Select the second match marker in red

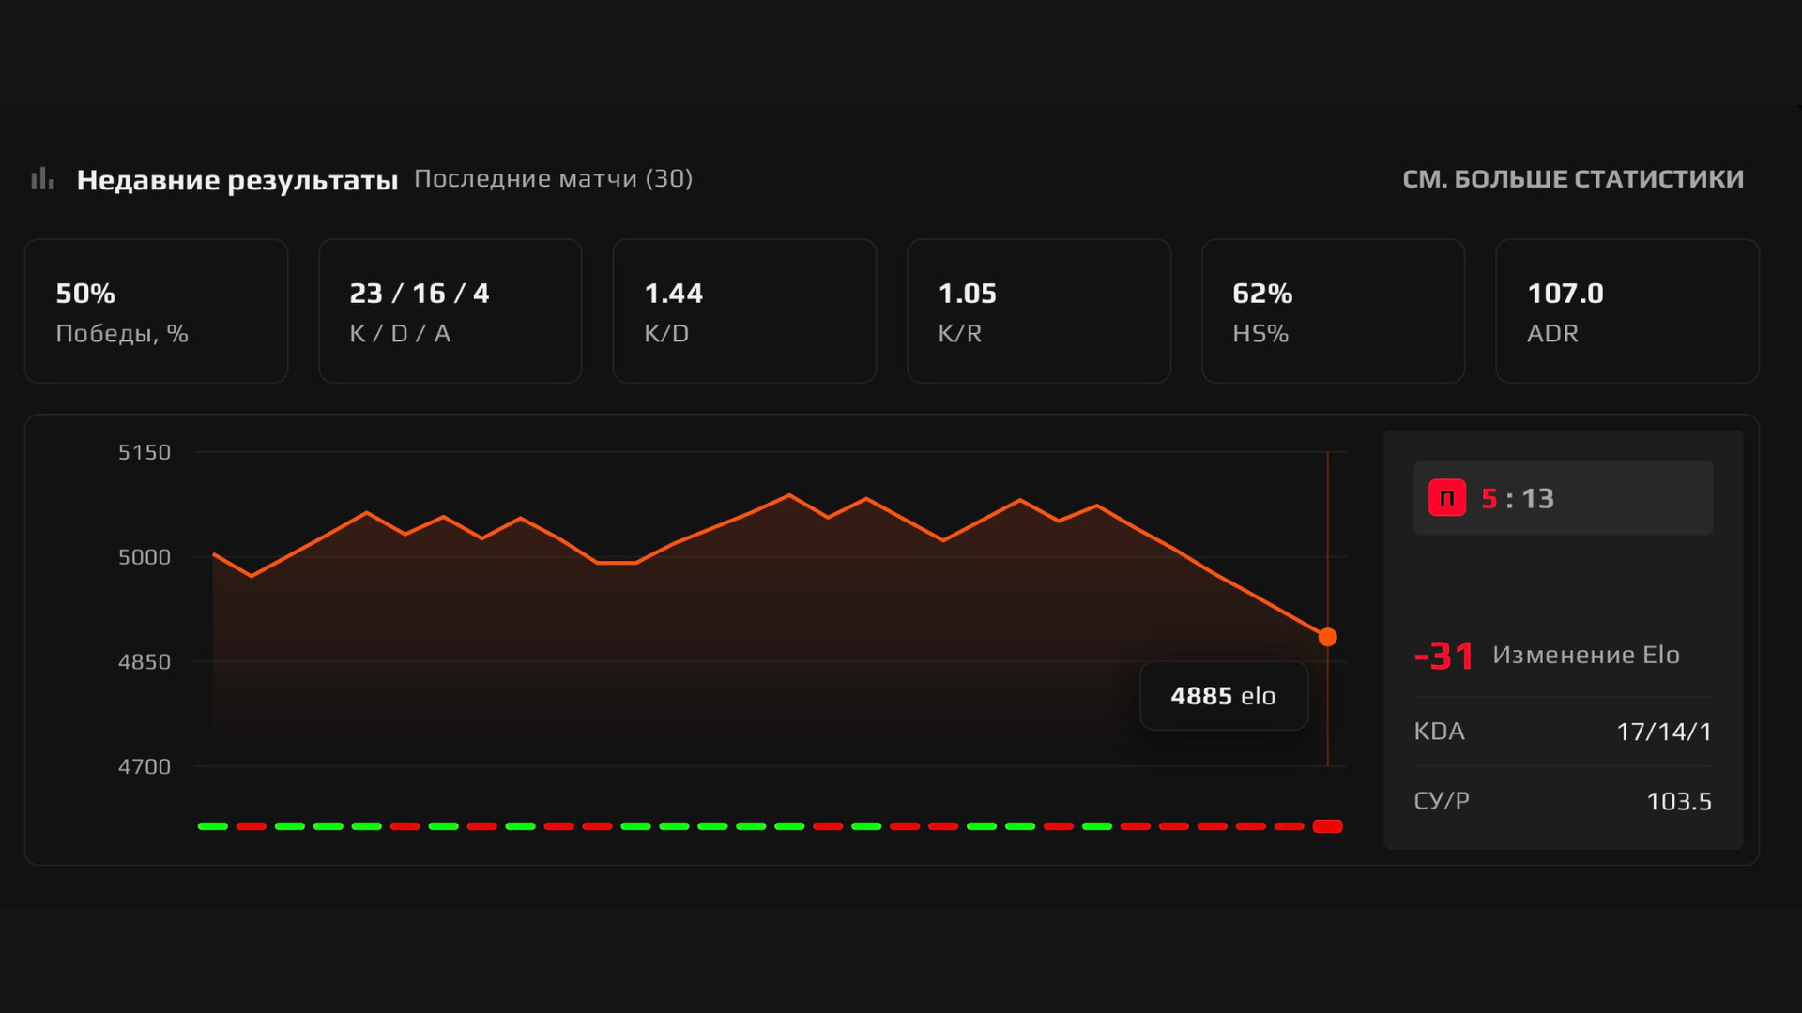pyautogui.click(x=252, y=826)
